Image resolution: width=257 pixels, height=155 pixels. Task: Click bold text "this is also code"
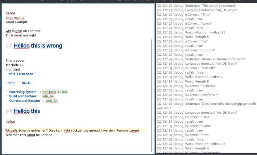click(x=21, y=74)
